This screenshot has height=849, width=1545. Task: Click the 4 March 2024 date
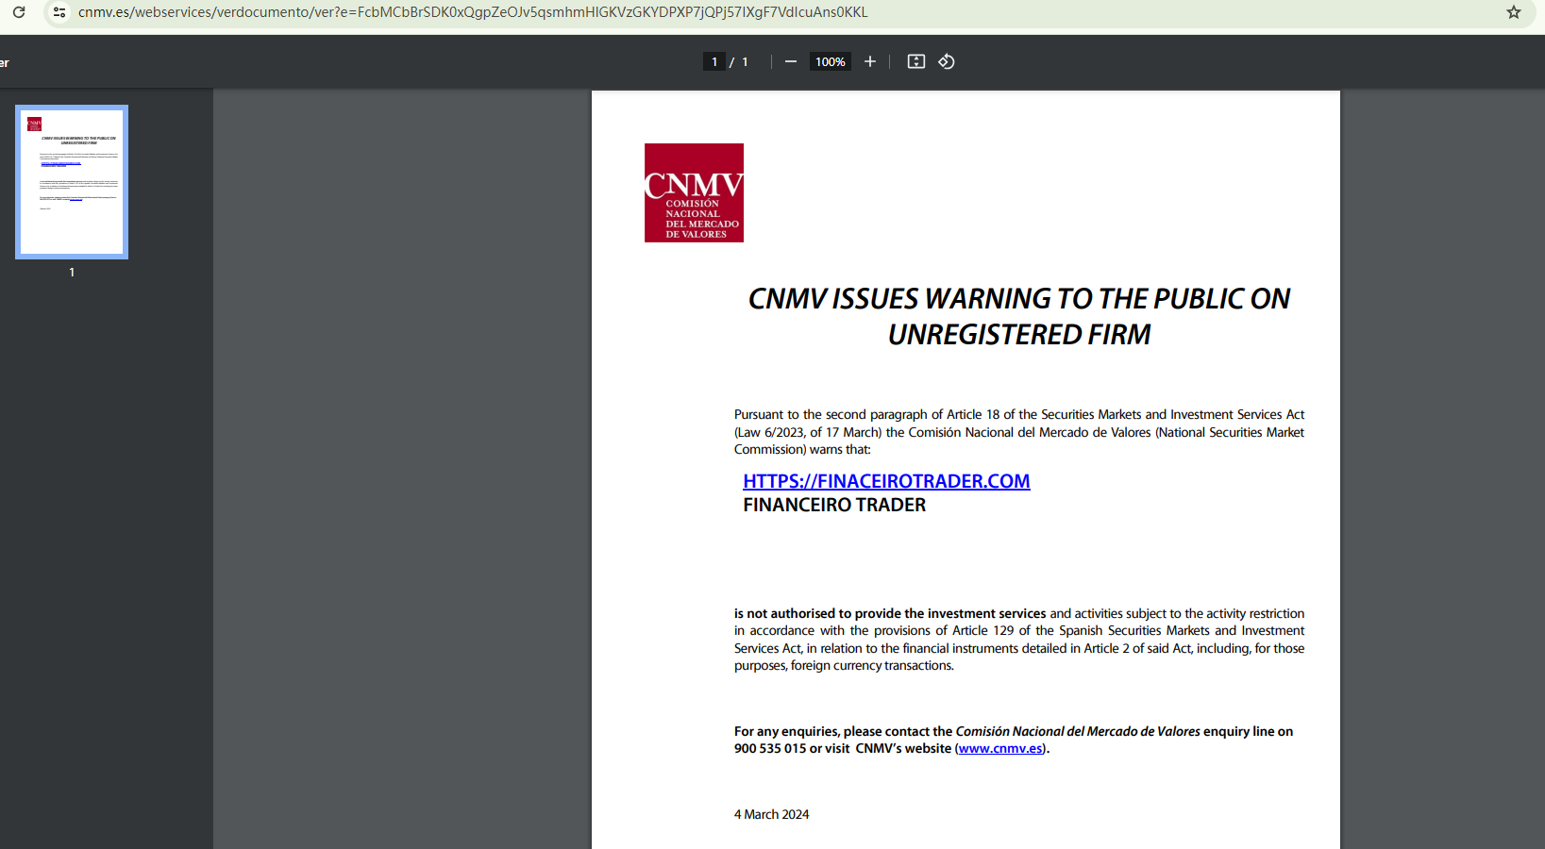point(771,814)
